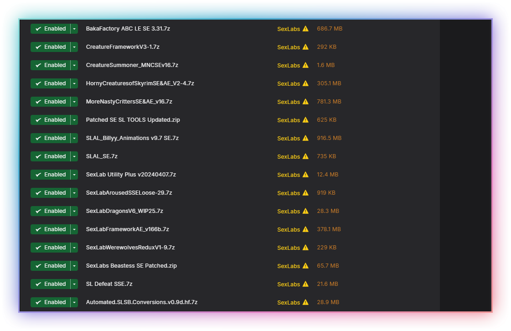Click warning triangle next to SL Defeat SSE.7z

(305, 284)
